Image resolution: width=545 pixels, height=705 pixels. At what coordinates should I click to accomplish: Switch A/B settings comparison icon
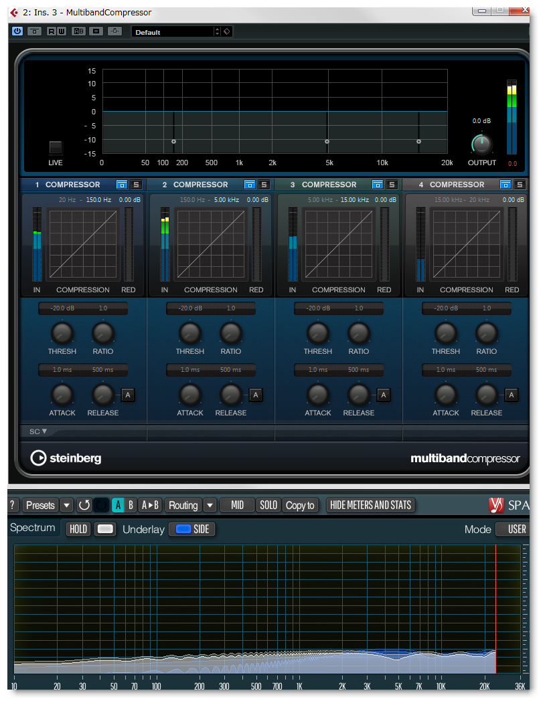[79, 31]
